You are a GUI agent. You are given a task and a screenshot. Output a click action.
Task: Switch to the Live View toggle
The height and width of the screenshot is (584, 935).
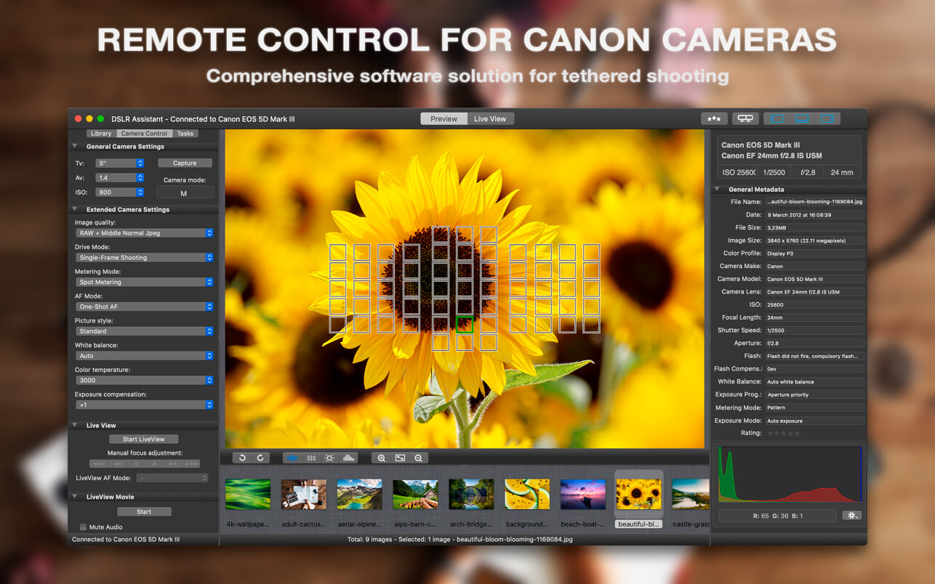pos(490,118)
